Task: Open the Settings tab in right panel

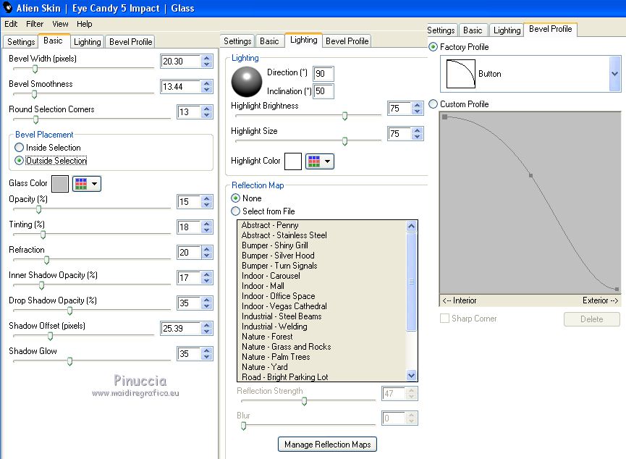Action: tap(441, 30)
